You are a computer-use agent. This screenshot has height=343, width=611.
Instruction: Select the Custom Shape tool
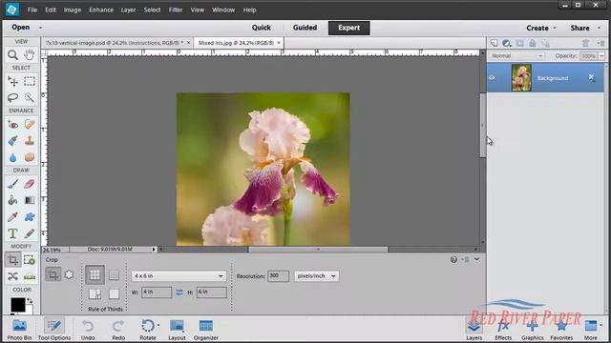[30, 216]
